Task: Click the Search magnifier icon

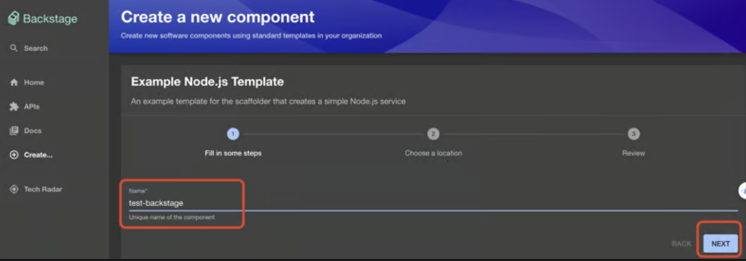Action: pyautogui.click(x=14, y=48)
